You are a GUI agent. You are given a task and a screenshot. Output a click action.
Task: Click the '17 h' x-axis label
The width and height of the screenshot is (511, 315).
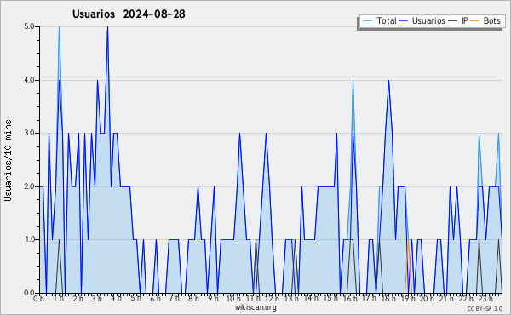pyautogui.click(x=370, y=298)
